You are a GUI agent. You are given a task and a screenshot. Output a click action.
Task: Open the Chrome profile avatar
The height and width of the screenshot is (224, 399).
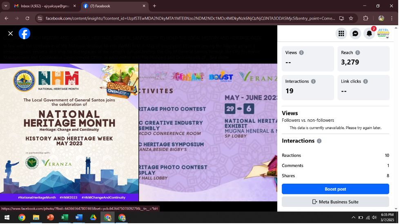click(x=381, y=18)
